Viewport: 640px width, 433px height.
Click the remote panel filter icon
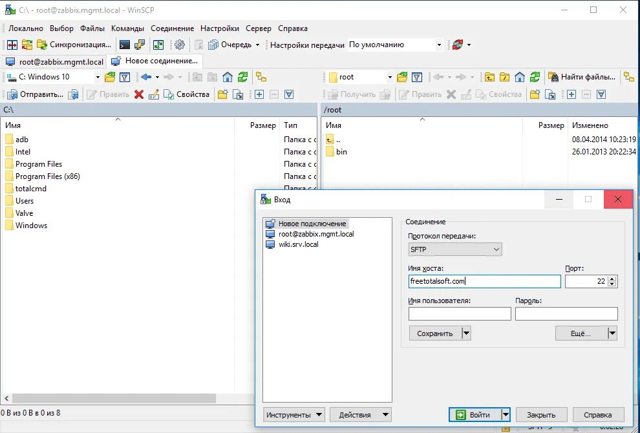417,77
